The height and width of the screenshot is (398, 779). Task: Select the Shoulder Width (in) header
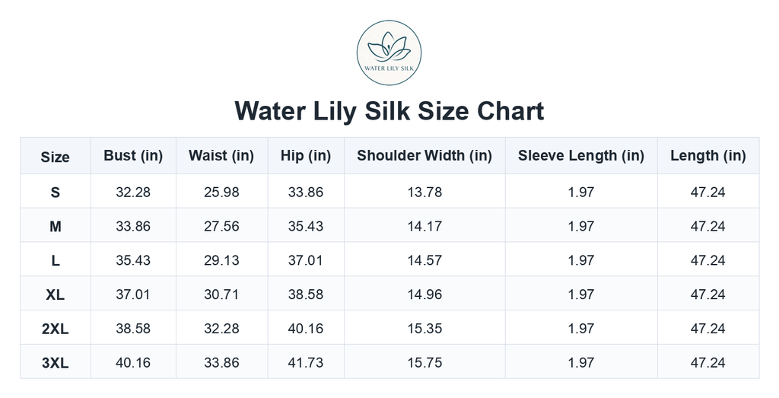coord(424,155)
